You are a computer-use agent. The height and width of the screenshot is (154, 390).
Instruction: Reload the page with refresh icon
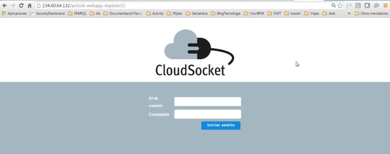pyautogui.click(x=21, y=5)
